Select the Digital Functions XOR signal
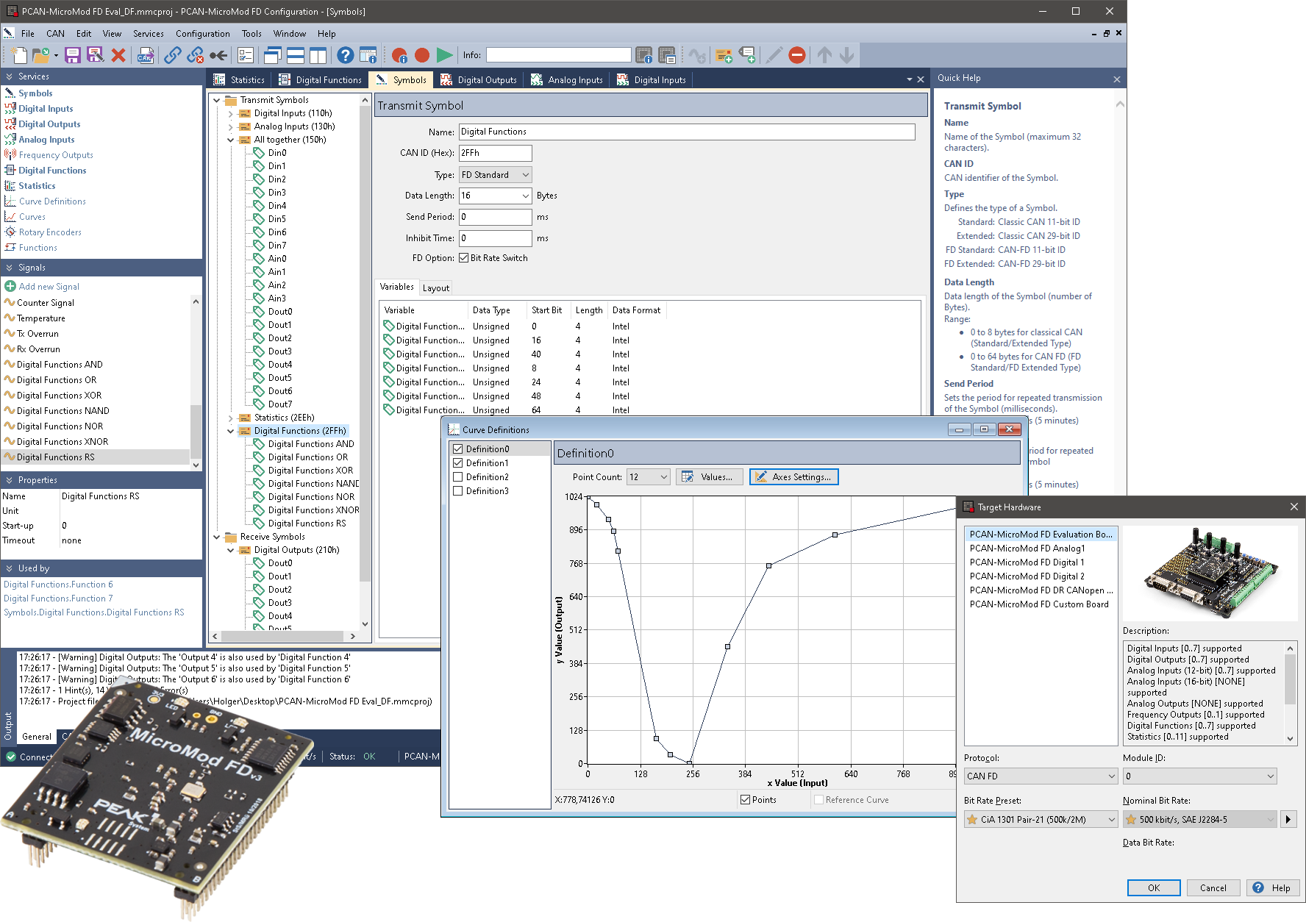This screenshot has width=1306, height=922. 59,395
